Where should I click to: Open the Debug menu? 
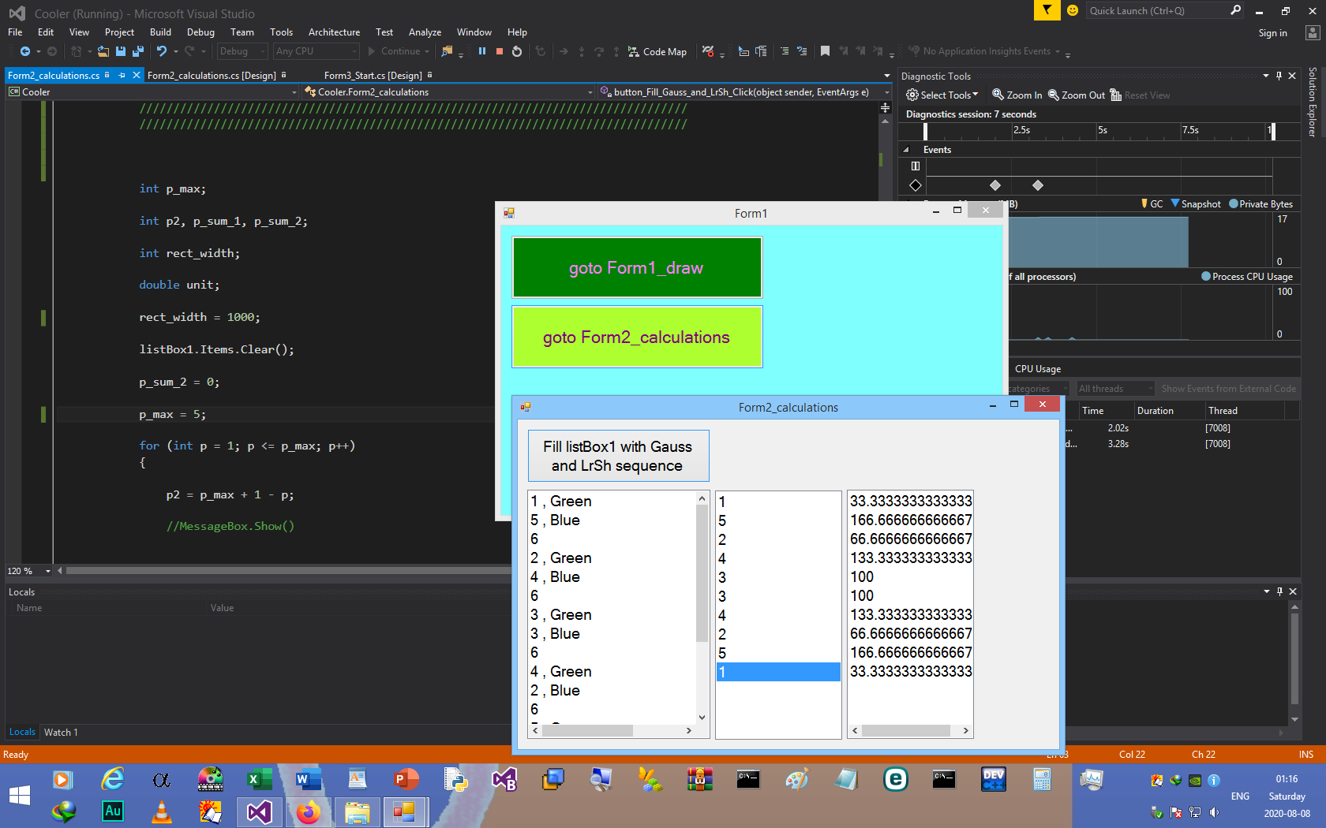[200, 32]
